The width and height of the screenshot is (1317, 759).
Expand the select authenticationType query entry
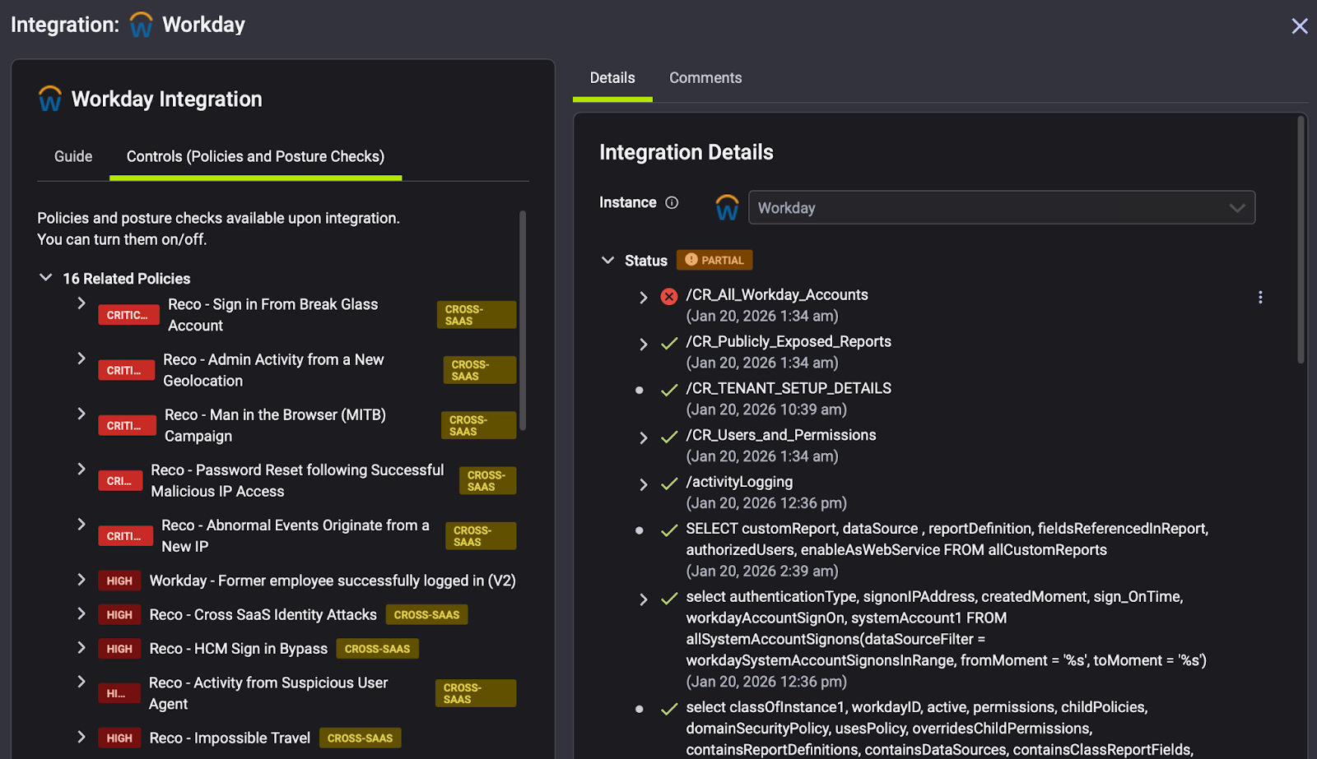pyautogui.click(x=644, y=599)
